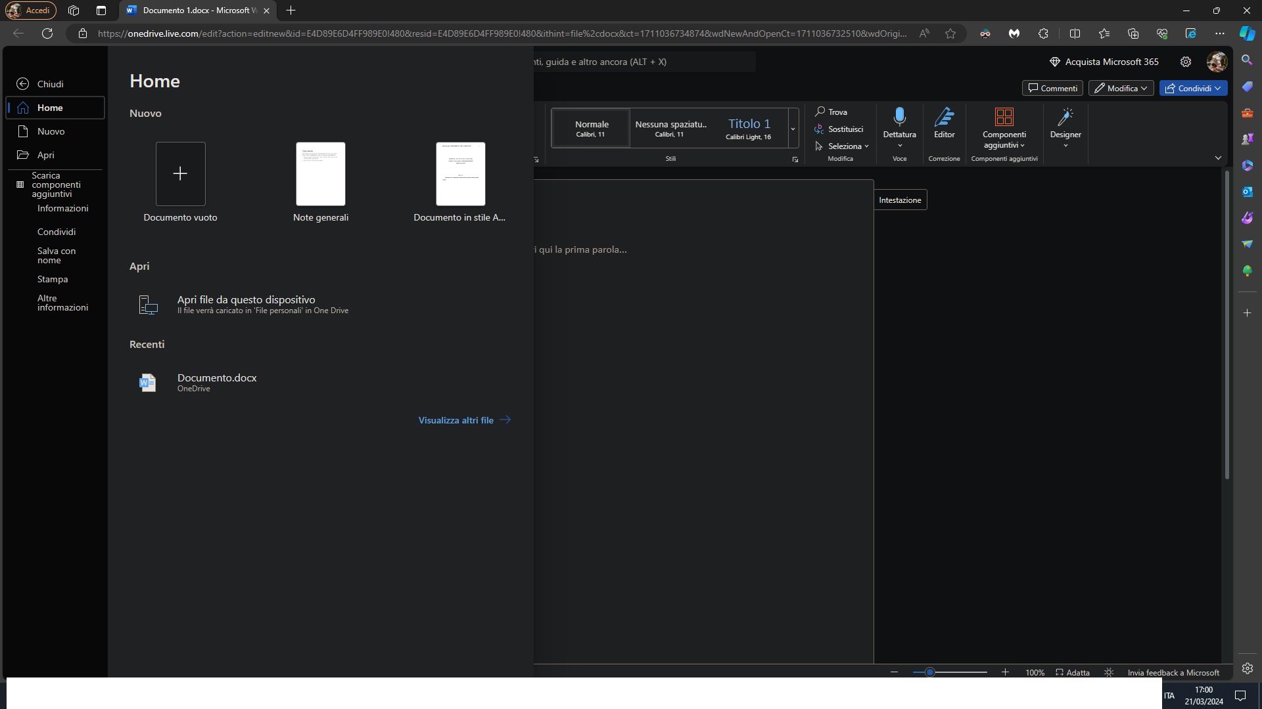Image resolution: width=1262 pixels, height=709 pixels.
Task: Click Acquista Microsoft 365
Action: [x=1104, y=62]
